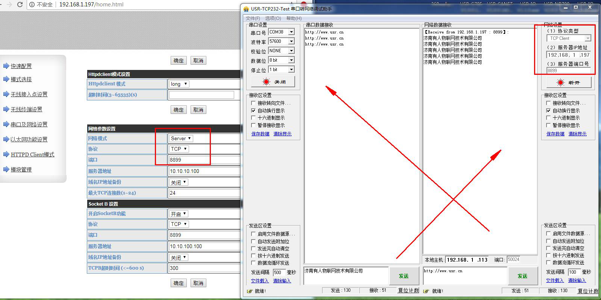601x300 pixels.
Task: Click arrow icon beside 模块管理
Action: tap(6, 169)
